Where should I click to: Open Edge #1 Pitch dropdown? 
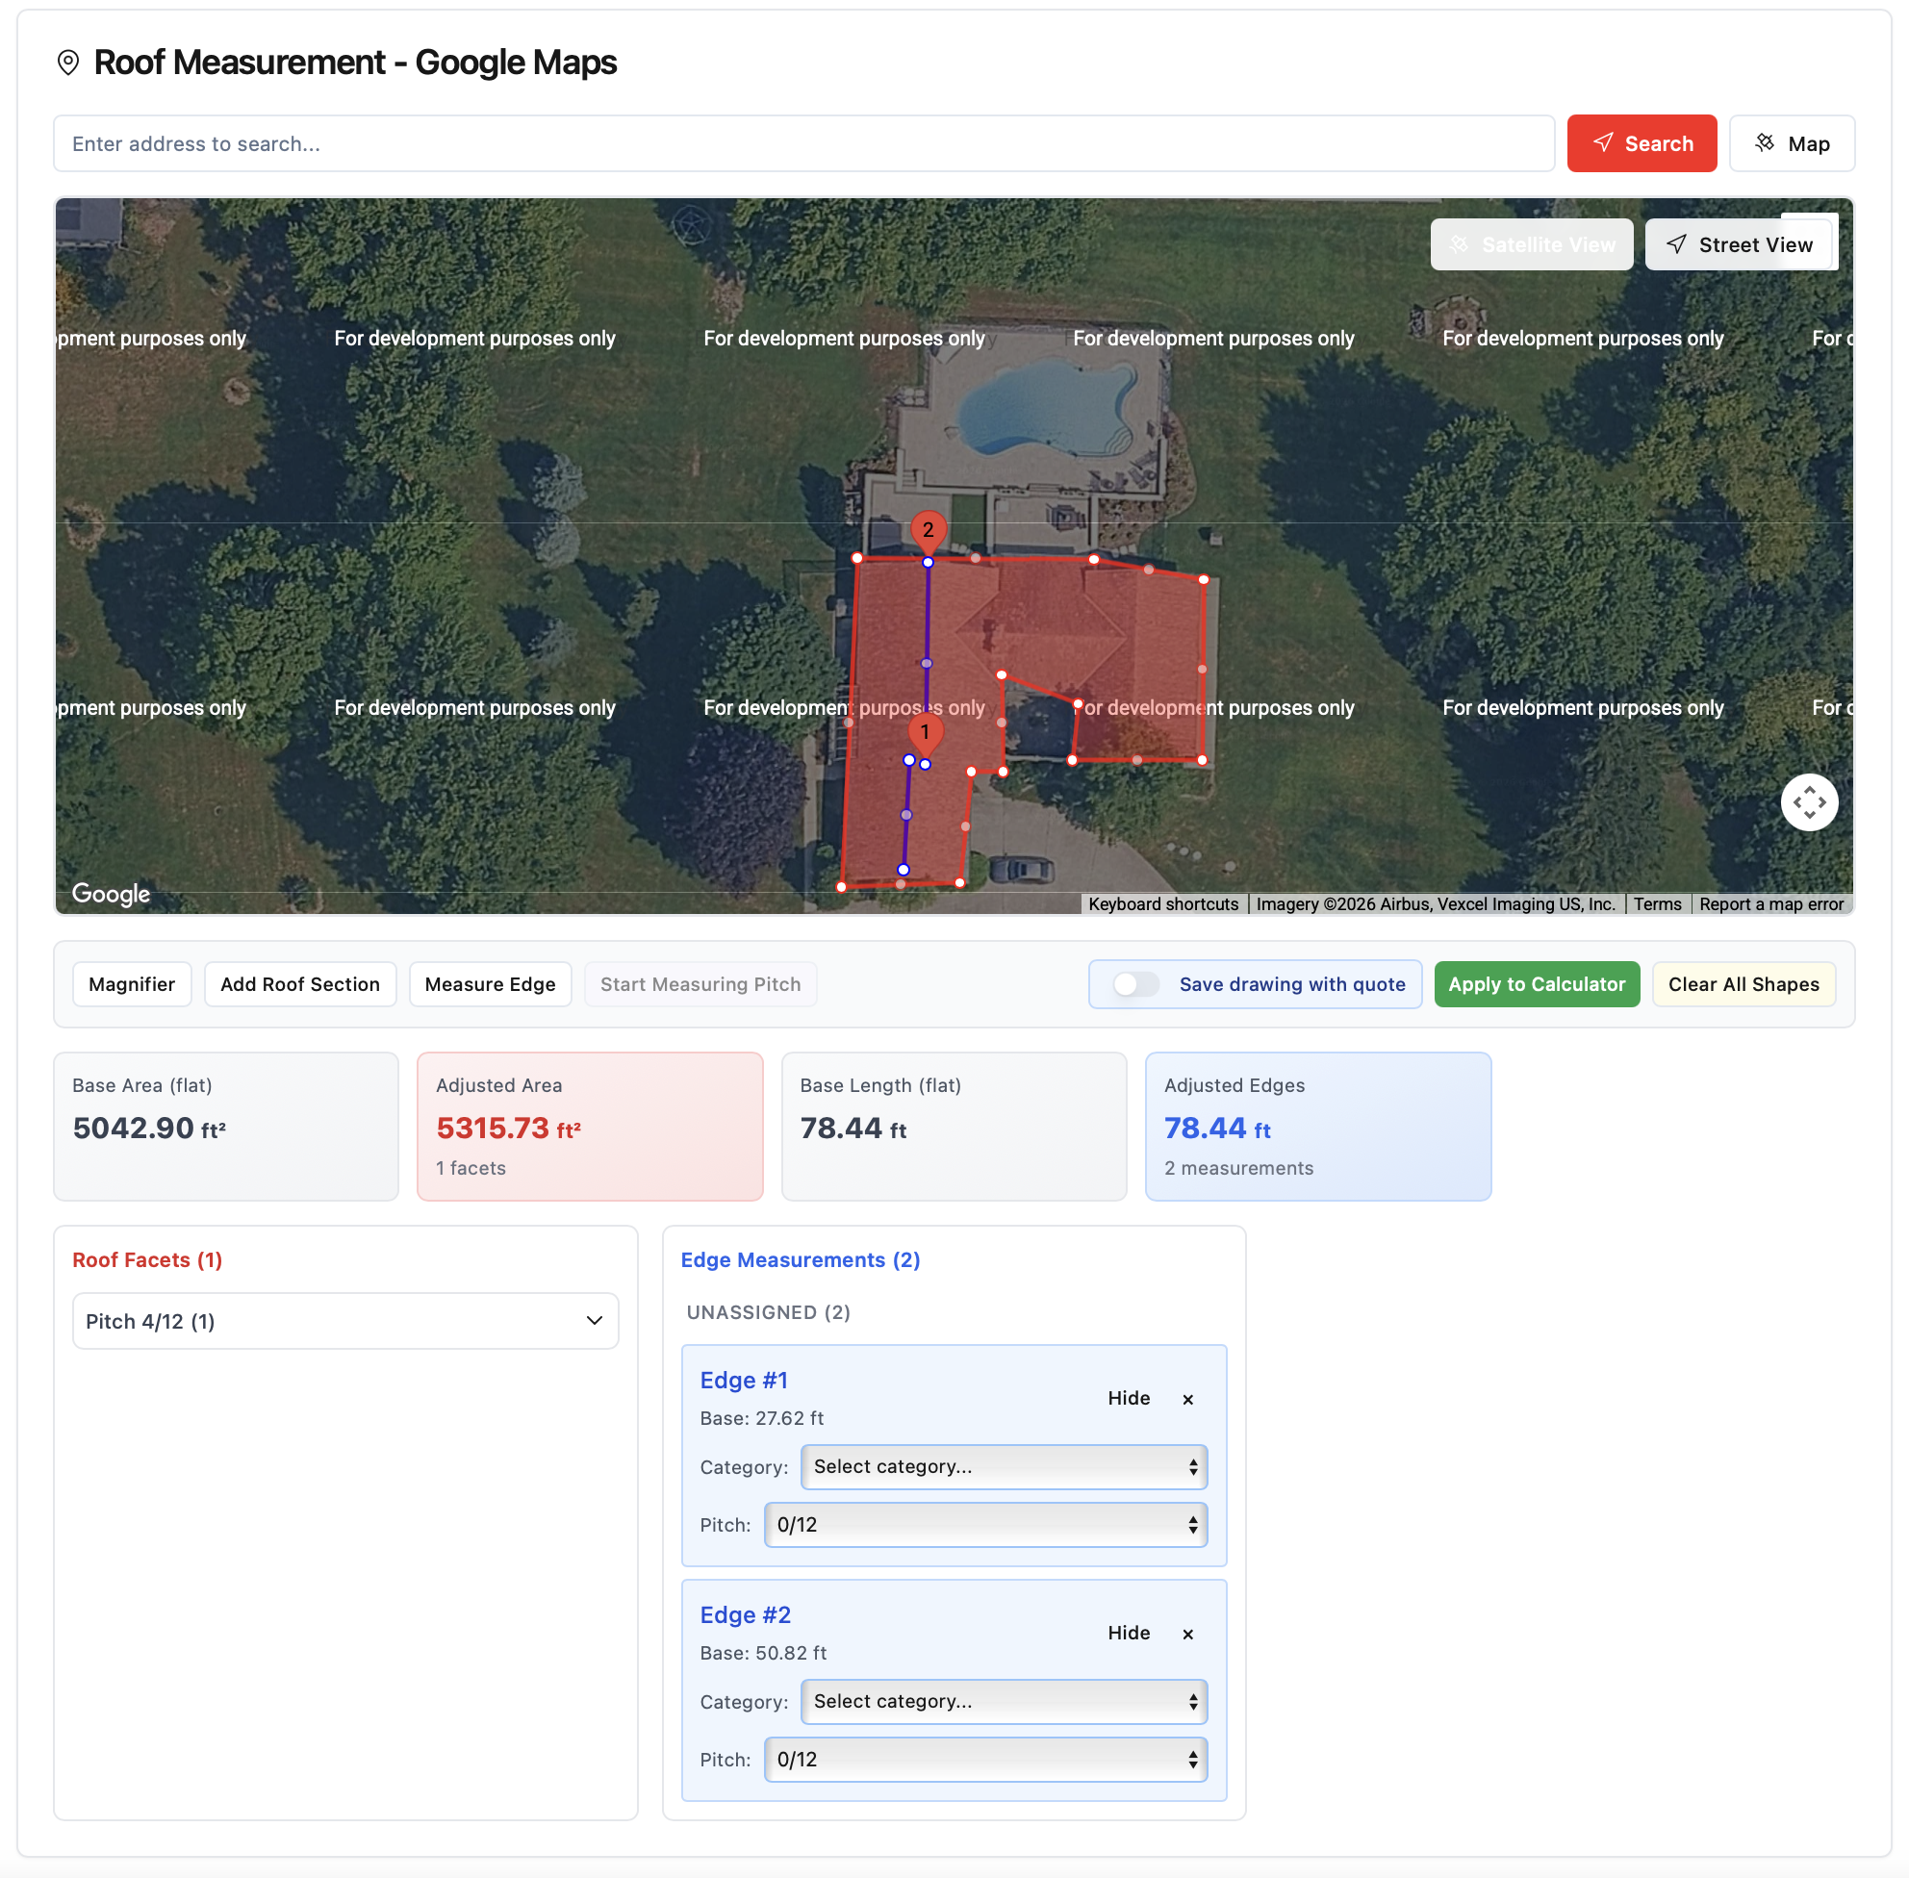[985, 1525]
